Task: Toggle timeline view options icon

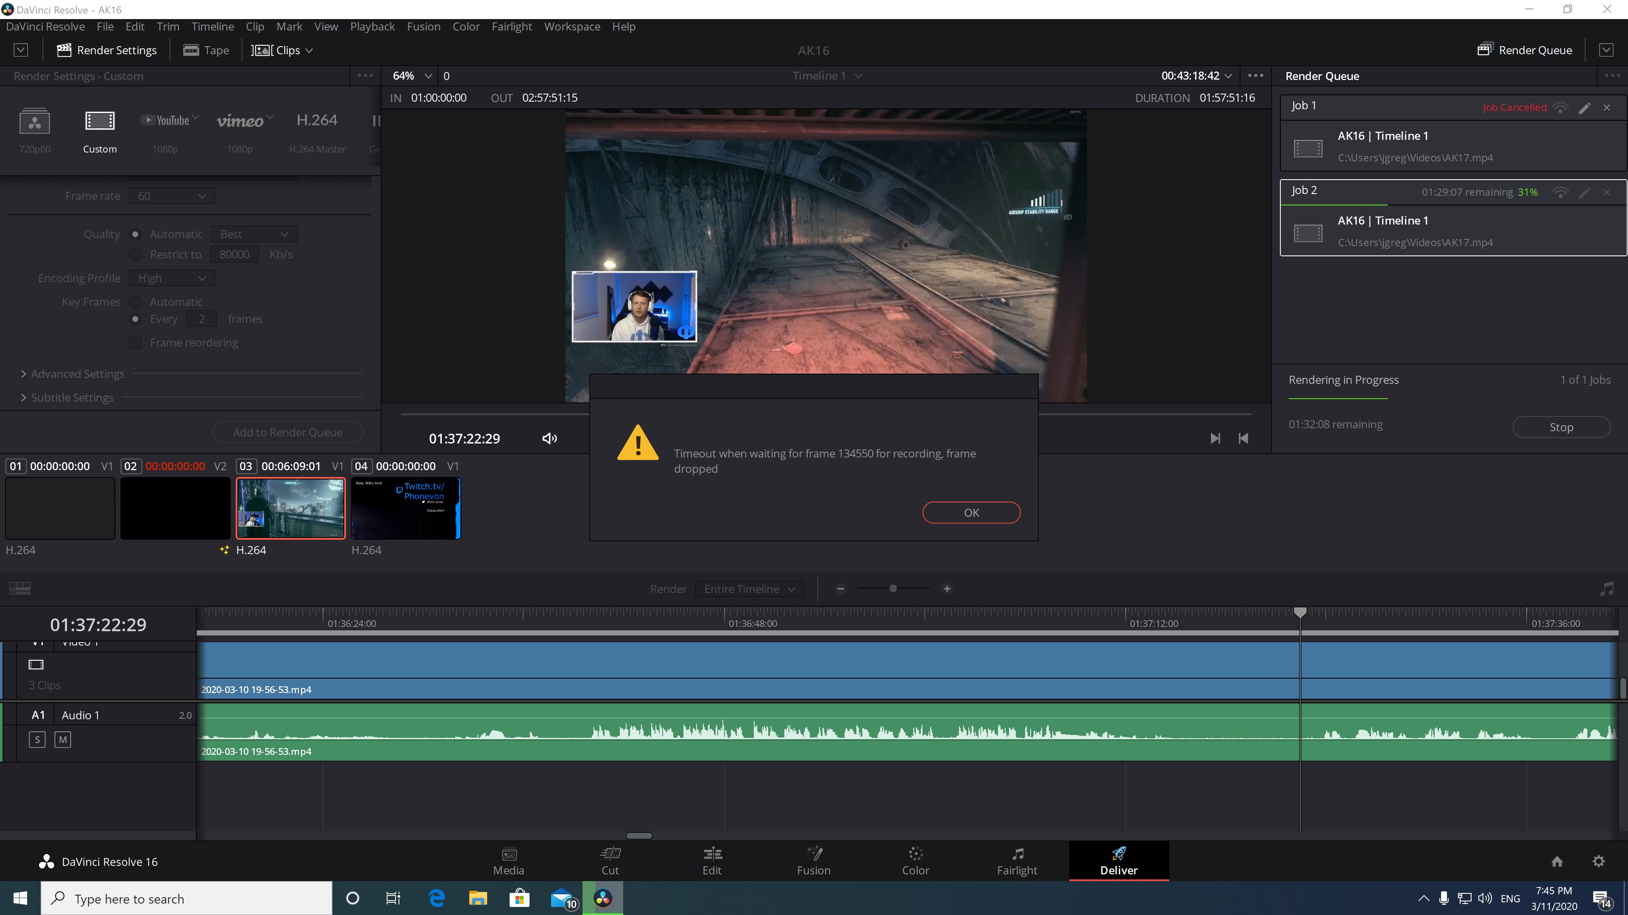Action: 20,588
